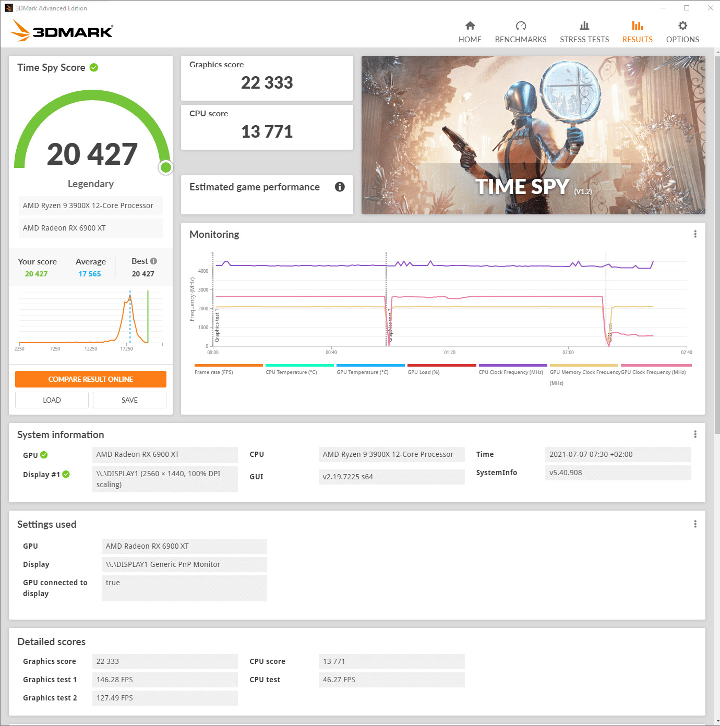
Task: Select the RESULTS tab label
Action: (638, 40)
